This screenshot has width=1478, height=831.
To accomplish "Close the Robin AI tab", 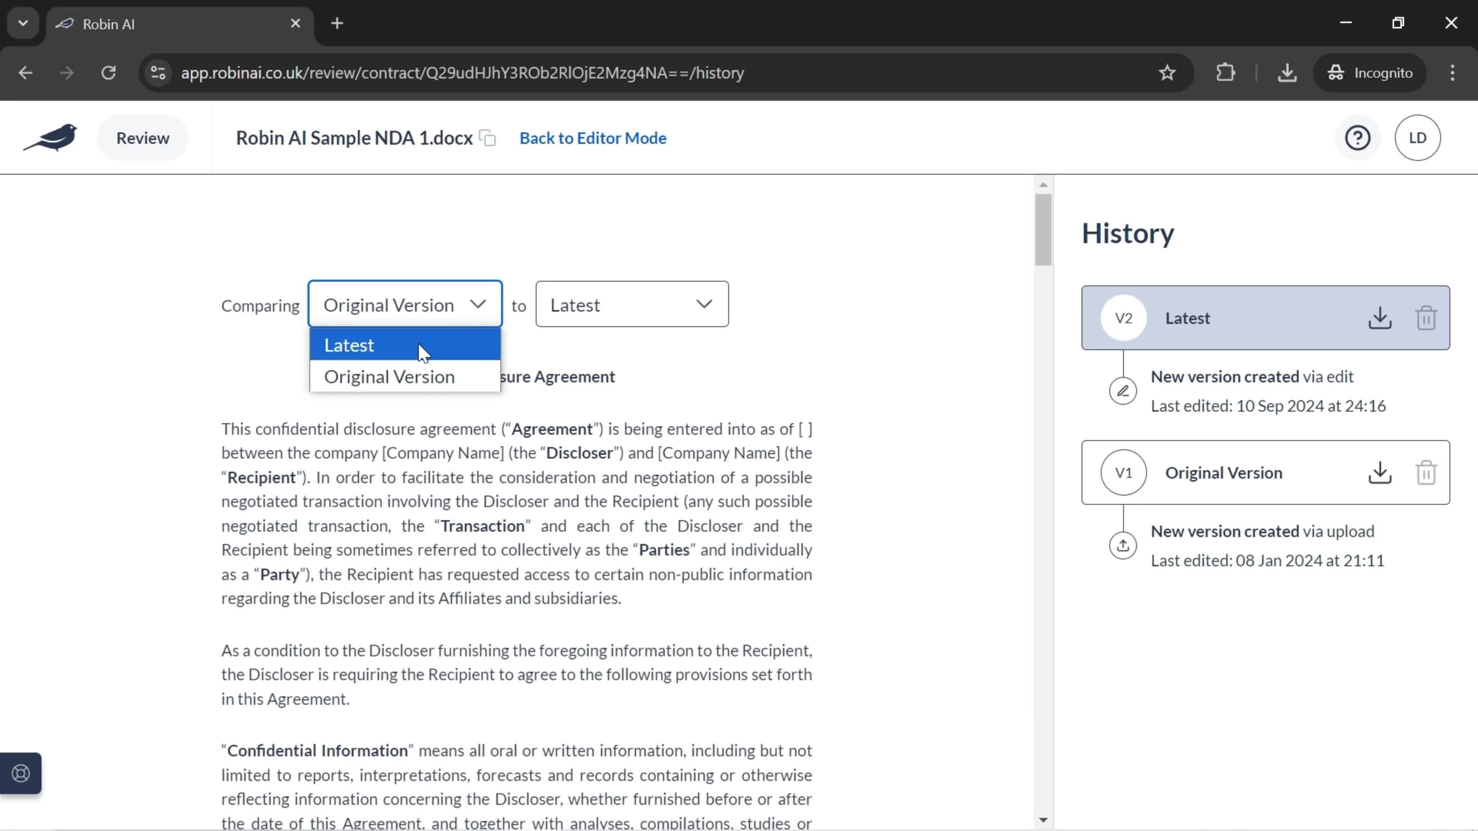I will pyautogui.click(x=296, y=23).
